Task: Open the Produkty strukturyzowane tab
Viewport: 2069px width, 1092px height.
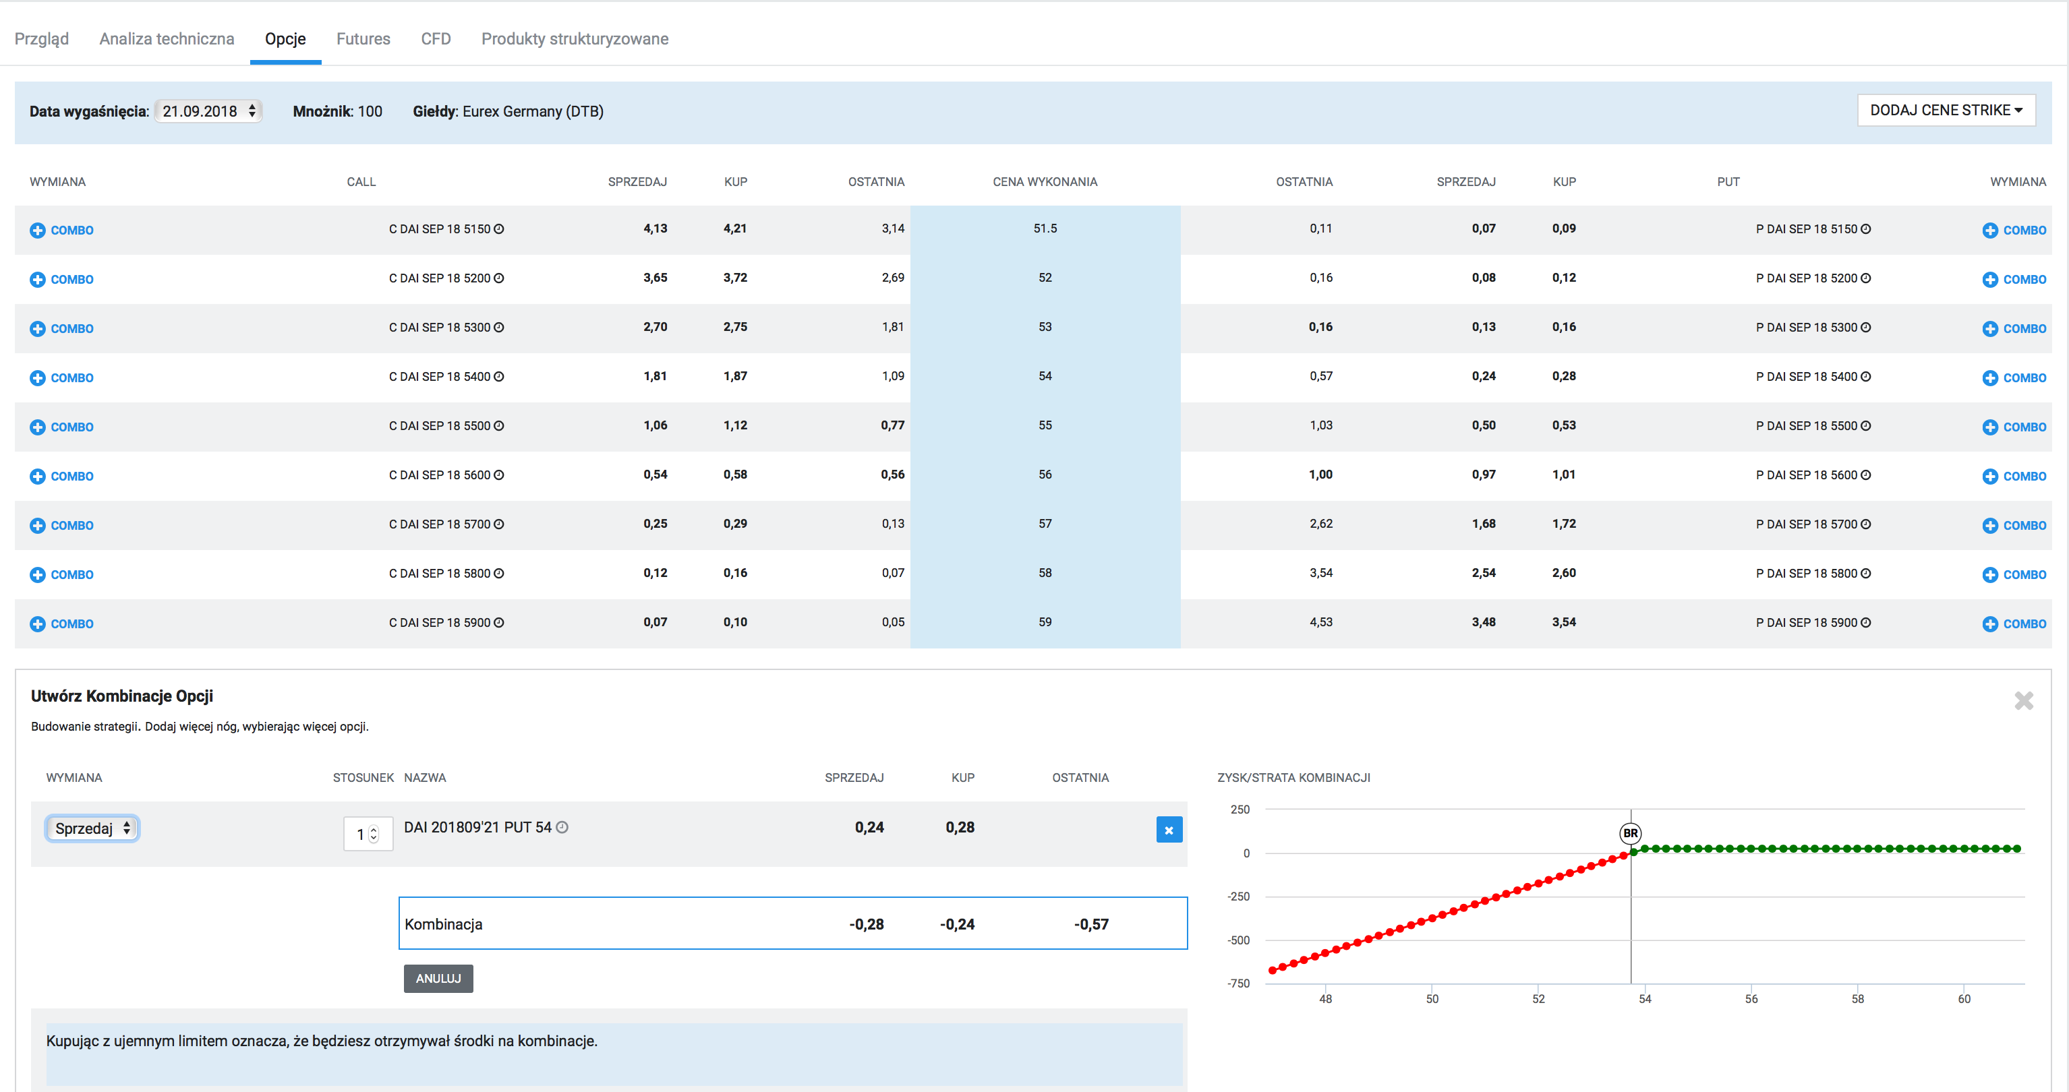Action: (x=575, y=38)
